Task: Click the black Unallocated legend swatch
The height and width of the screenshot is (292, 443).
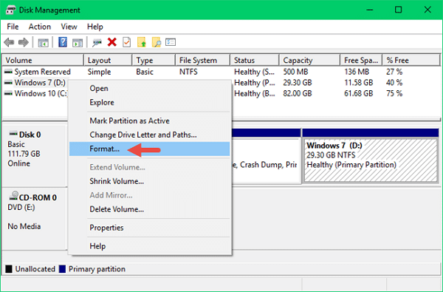Action: coord(9,269)
